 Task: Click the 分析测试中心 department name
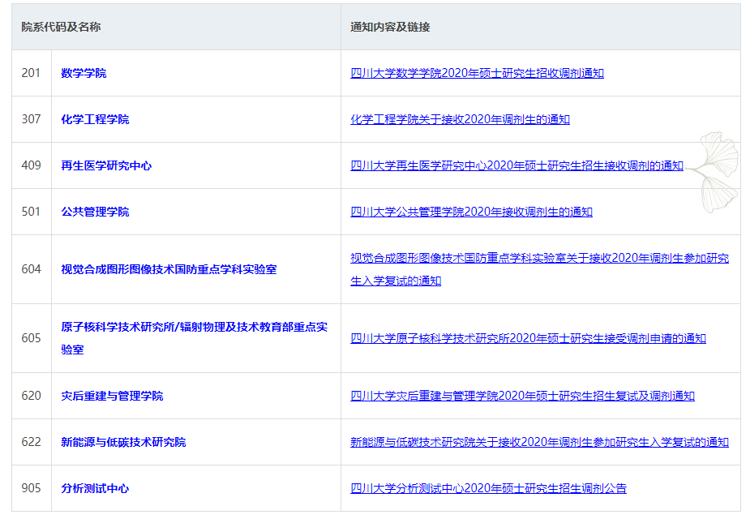click(x=95, y=488)
